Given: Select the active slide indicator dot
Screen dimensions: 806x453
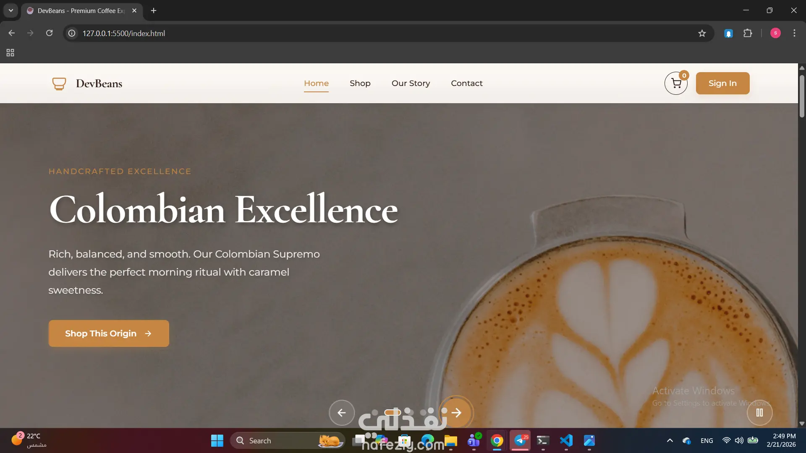Looking at the screenshot, I should coord(393,412).
